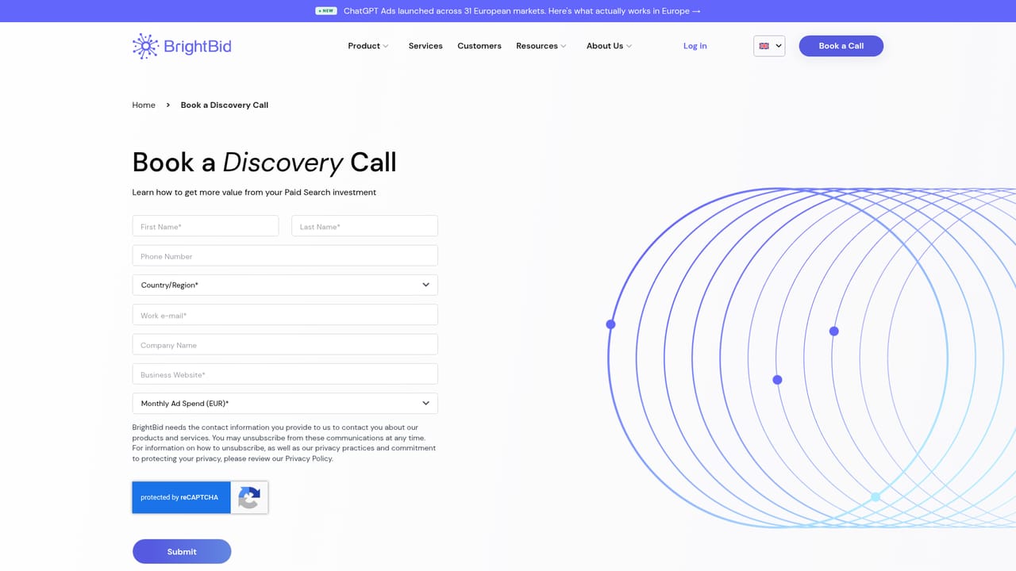Image resolution: width=1016 pixels, height=571 pixels.
Task: Open the Product menu
Action: (x=368, y=46)
